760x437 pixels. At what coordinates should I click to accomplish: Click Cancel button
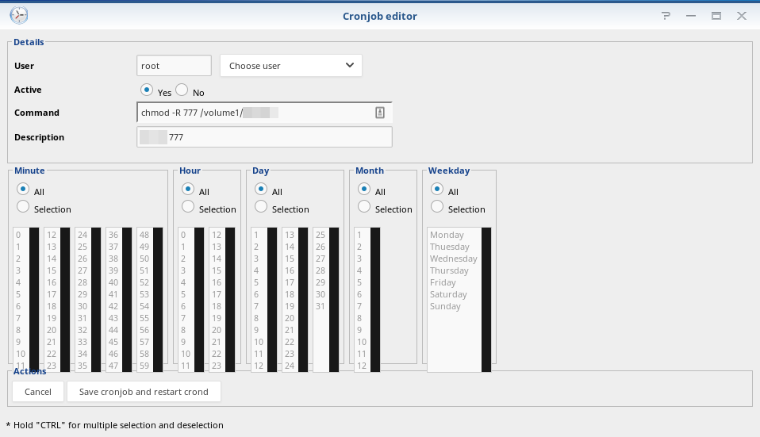point(38,392)
